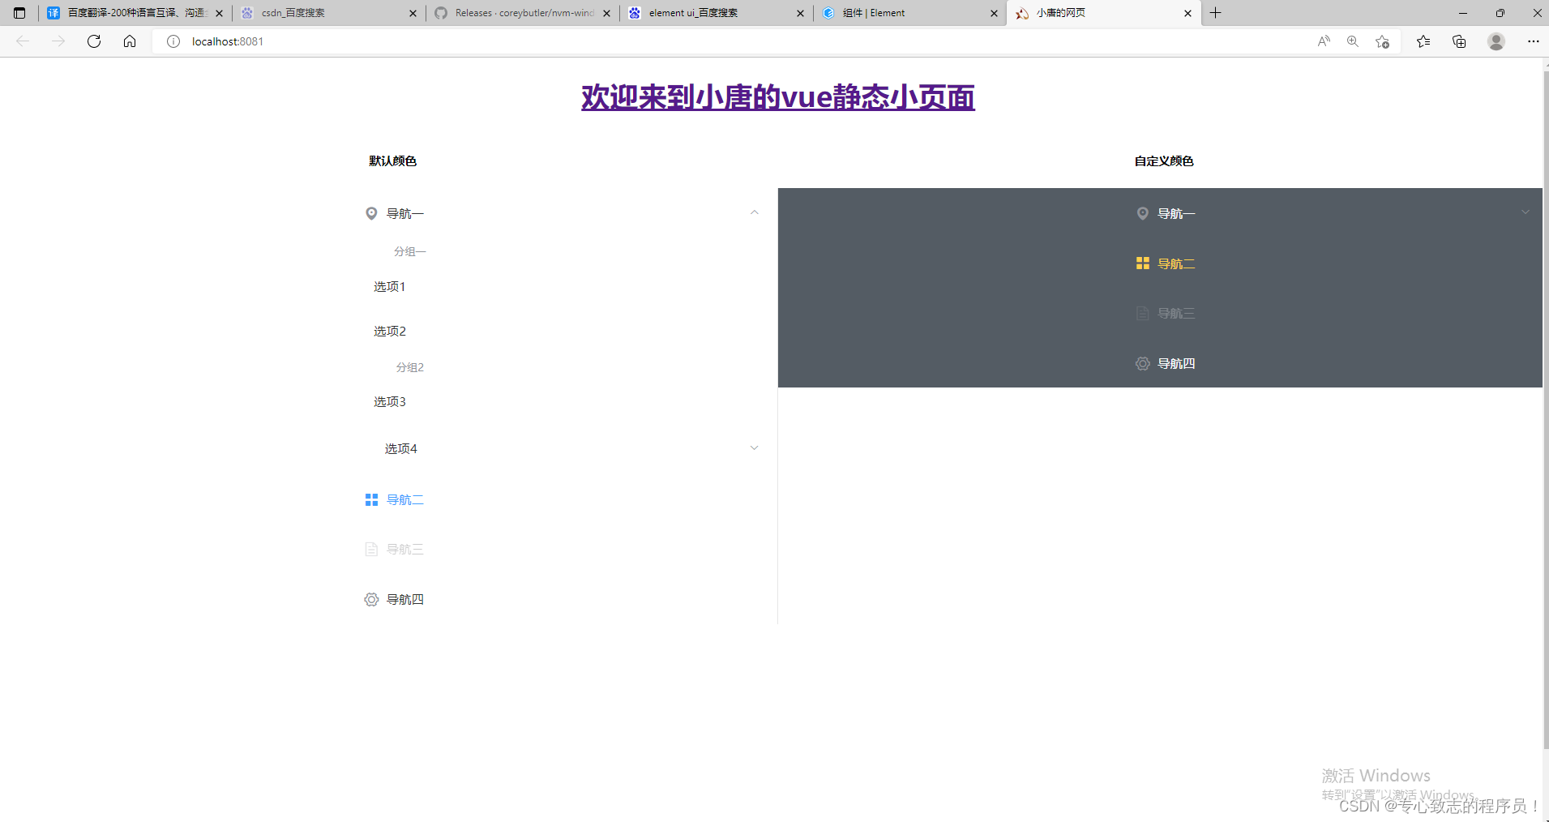This screenshot has width=1549, height=822.
Task: Click the gear icon beside 导航四 in default menu
Action: (371, 600)
